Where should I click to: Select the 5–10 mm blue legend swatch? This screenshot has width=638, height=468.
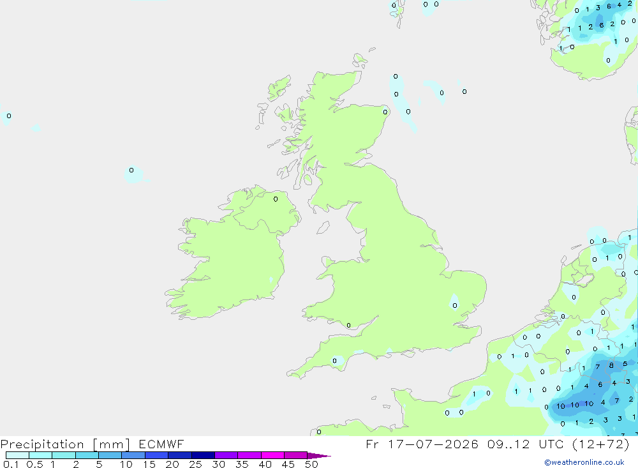pos(110,455)
